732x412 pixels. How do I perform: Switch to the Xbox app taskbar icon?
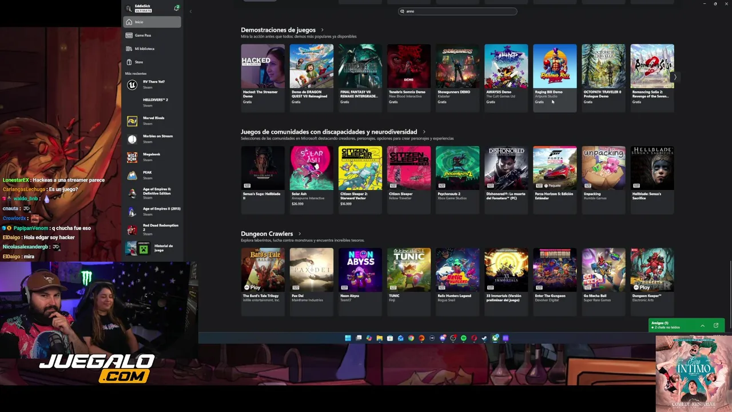[495, 338]
